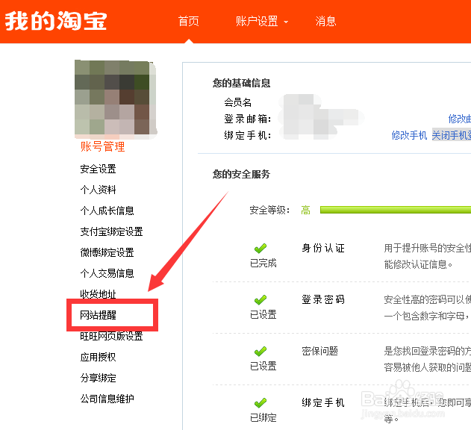Open 网站提醒 sidebar item
471x430 pixels.
click(98, 315)
